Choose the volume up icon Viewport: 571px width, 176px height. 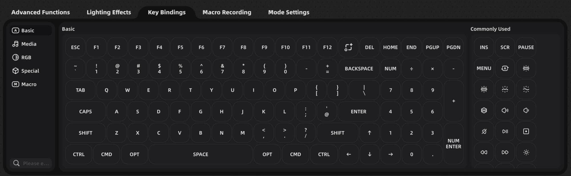[x=505, y=110]
